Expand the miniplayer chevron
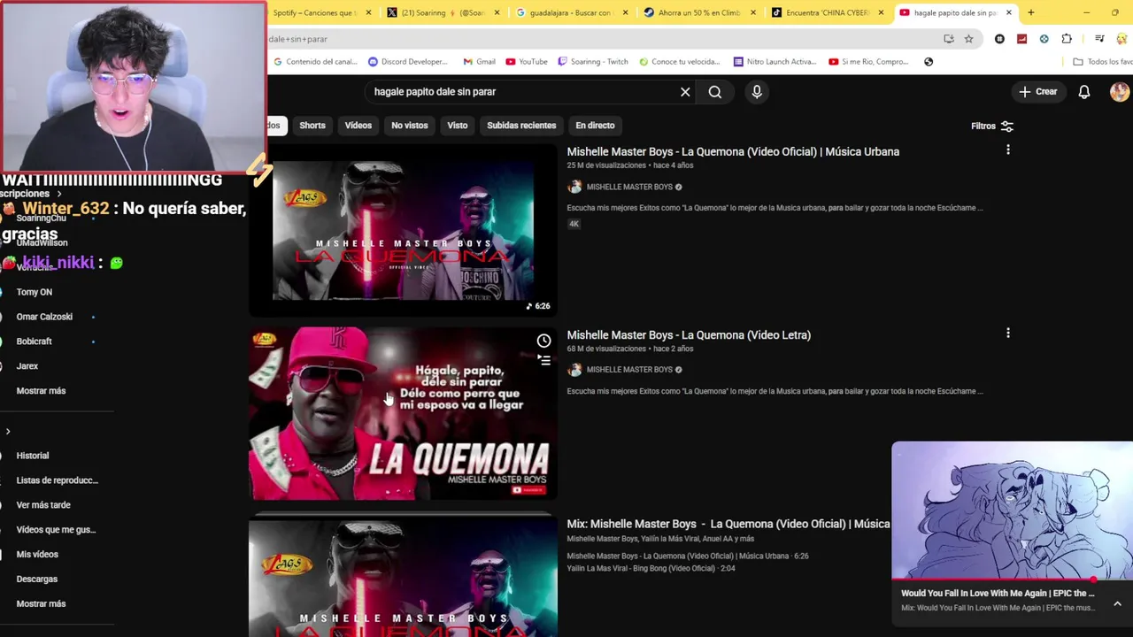The width and height of the screenshot is (1133, 637). click(1117, 603)
